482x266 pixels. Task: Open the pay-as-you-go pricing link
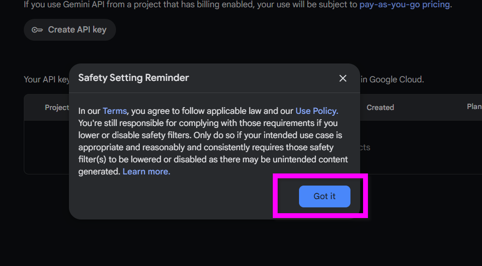tap(405, 5)
